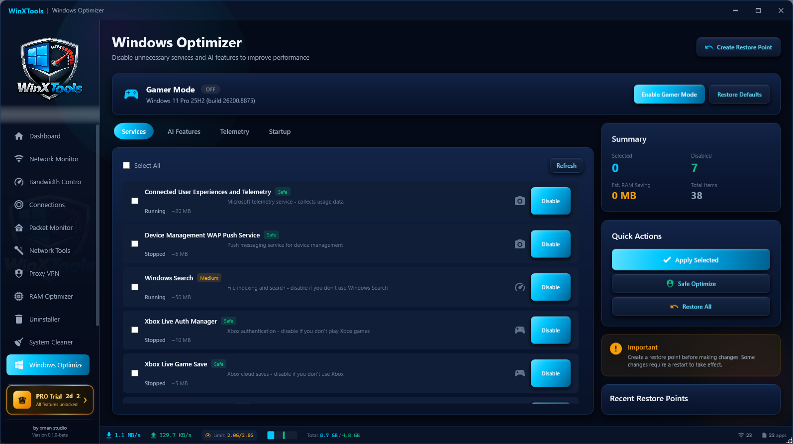793x444 pixels.
Task: Click gamepad icon on Xbox Live Auth Manager row
Action: (520, 330)
